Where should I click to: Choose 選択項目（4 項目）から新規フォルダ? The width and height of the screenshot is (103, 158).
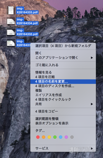63,46
